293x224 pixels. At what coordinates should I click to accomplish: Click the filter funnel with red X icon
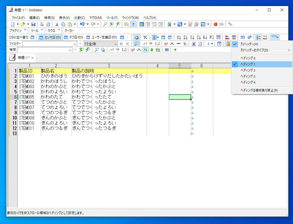pos(185,44)
